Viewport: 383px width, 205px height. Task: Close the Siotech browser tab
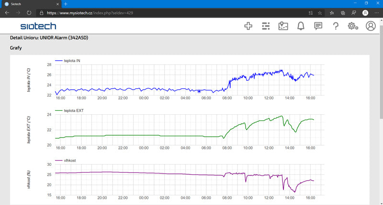click(57, 4)
